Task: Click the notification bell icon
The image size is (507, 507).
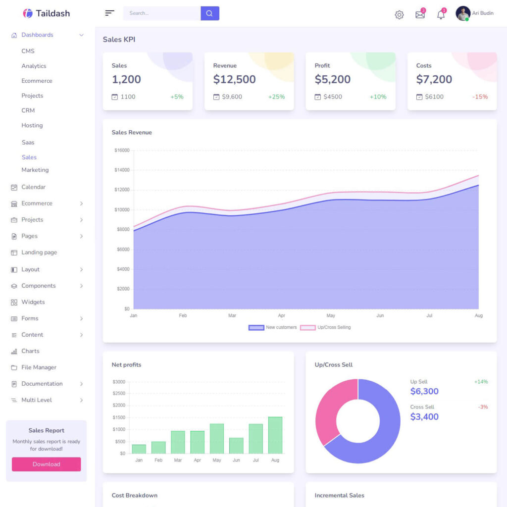Action: tap(440, 14)
